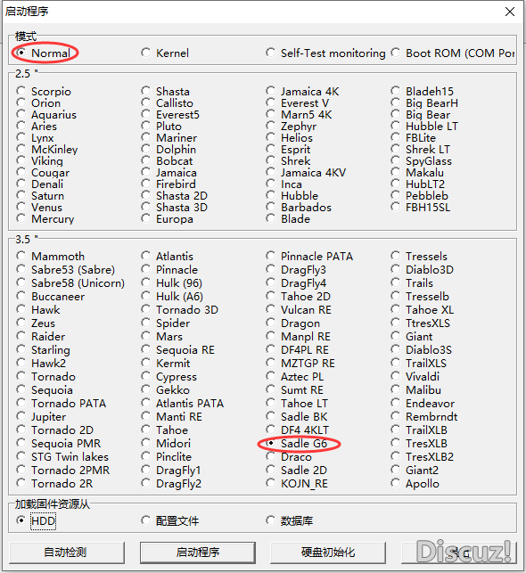
Task: Pick the Mercury family
Action: click(21, 218)
